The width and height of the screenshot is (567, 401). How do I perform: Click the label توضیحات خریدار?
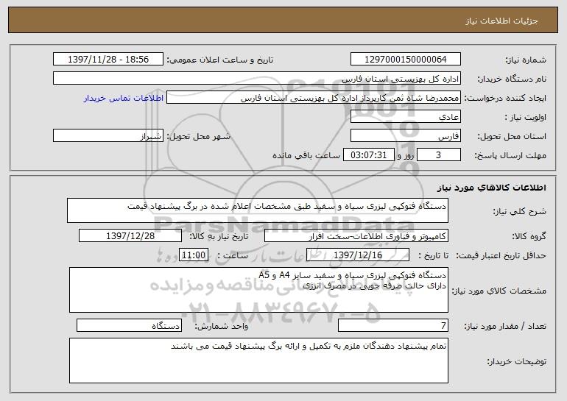tap(517, 361)
